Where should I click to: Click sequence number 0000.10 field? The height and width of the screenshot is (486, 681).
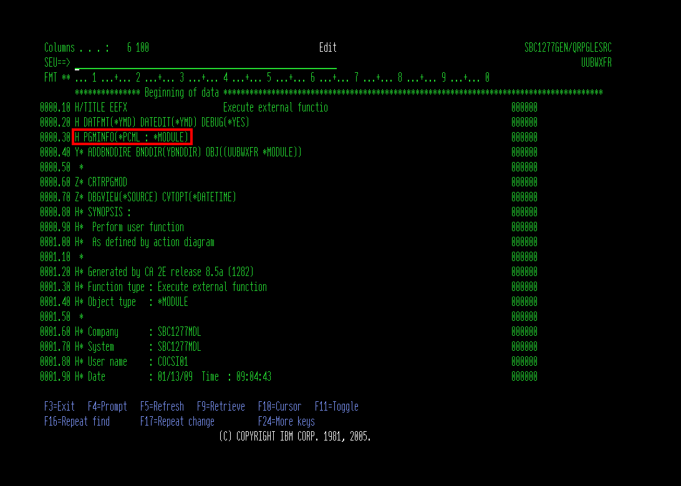[55, 108]
